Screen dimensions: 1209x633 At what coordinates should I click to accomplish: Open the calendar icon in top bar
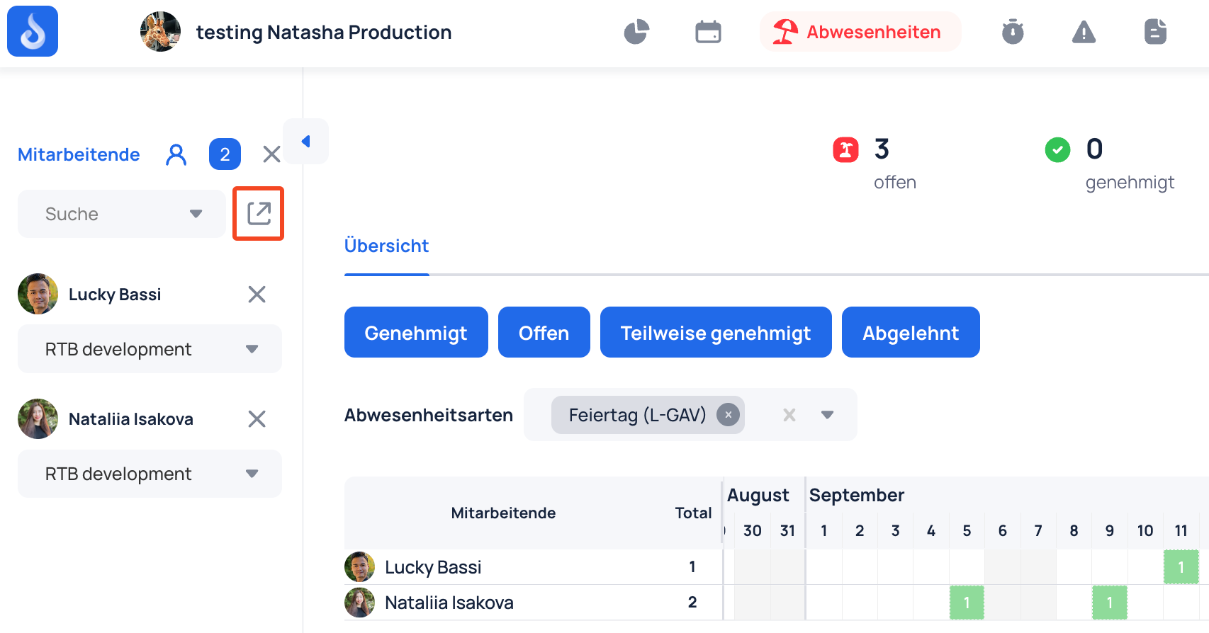coord(708,32)
